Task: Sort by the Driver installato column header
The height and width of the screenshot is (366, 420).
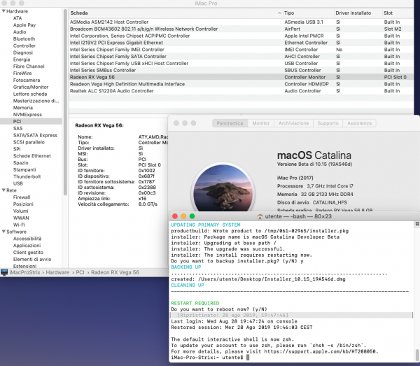Action: point(354,13)
